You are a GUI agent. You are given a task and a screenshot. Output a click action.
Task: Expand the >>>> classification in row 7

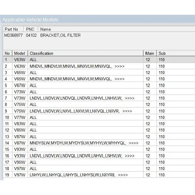tap(130, 98)
